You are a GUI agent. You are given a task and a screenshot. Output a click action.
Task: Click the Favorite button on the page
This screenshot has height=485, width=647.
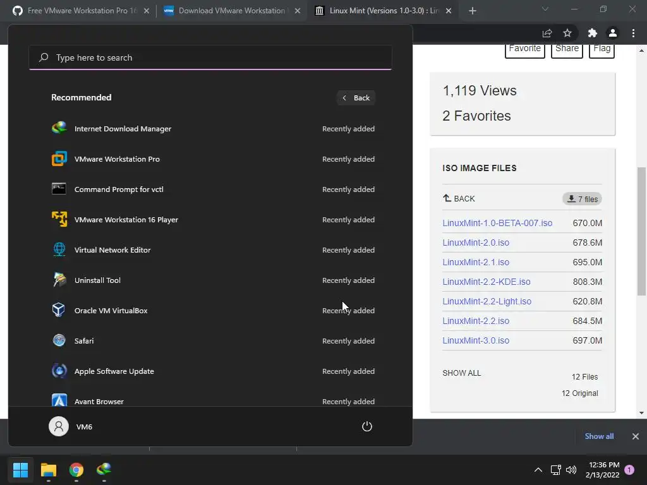pyautogui.click(x=525, y=49)
